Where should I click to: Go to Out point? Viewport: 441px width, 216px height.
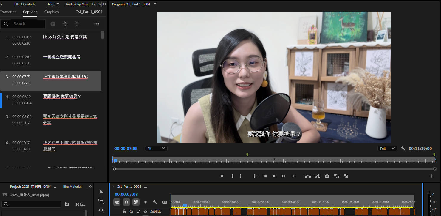[x=293, y=176]
